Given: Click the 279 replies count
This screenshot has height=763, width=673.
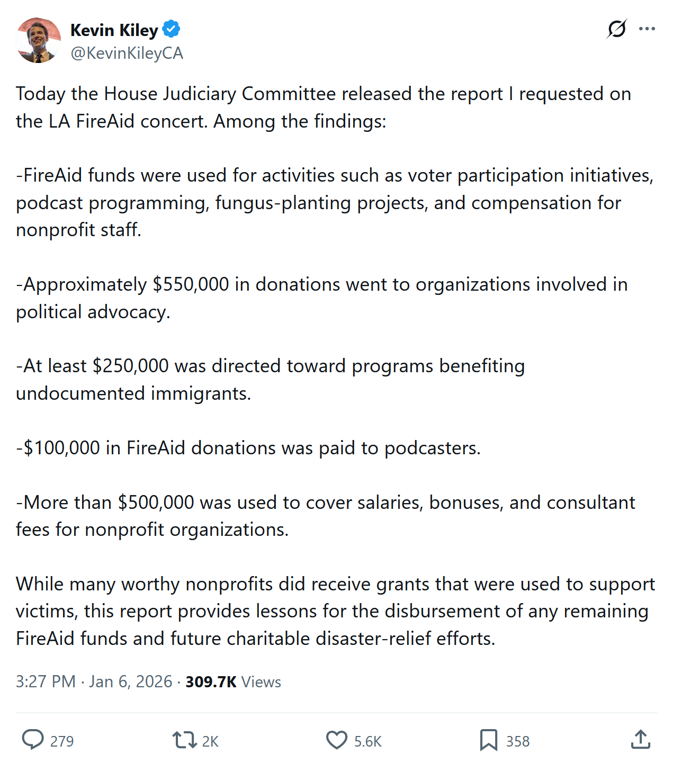Looking at the screenshot, I should [x=62, y=741].
